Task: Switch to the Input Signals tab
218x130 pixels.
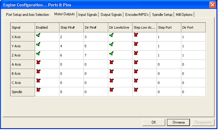Action: point(88,15)
